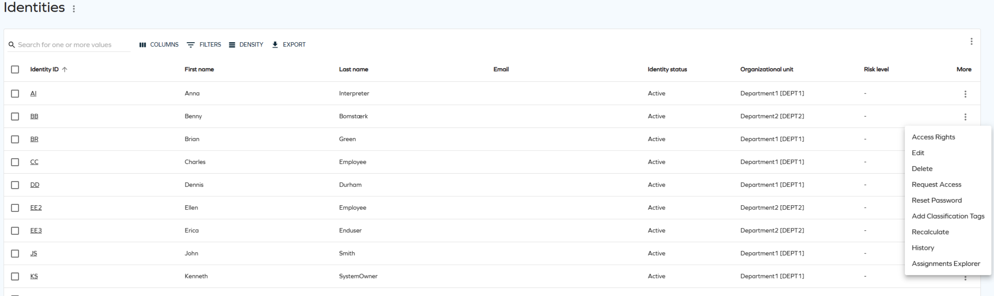Change table DENSITY setting
Image resolution: width=994 pixels, height=296 pixels.
tap(246, 45)
